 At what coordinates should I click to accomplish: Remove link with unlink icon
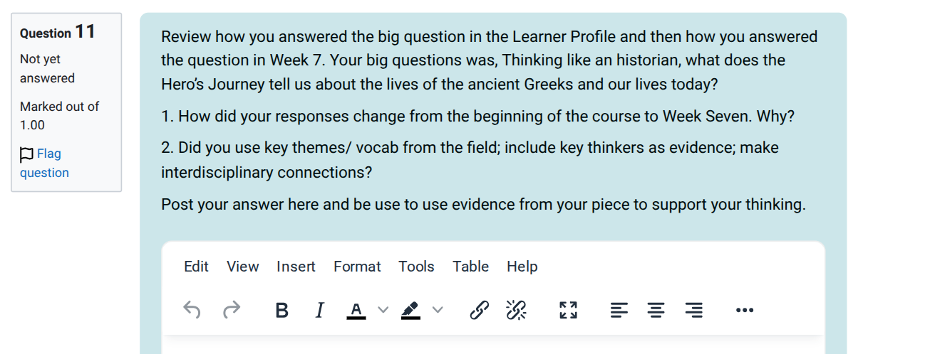[516, 310]
